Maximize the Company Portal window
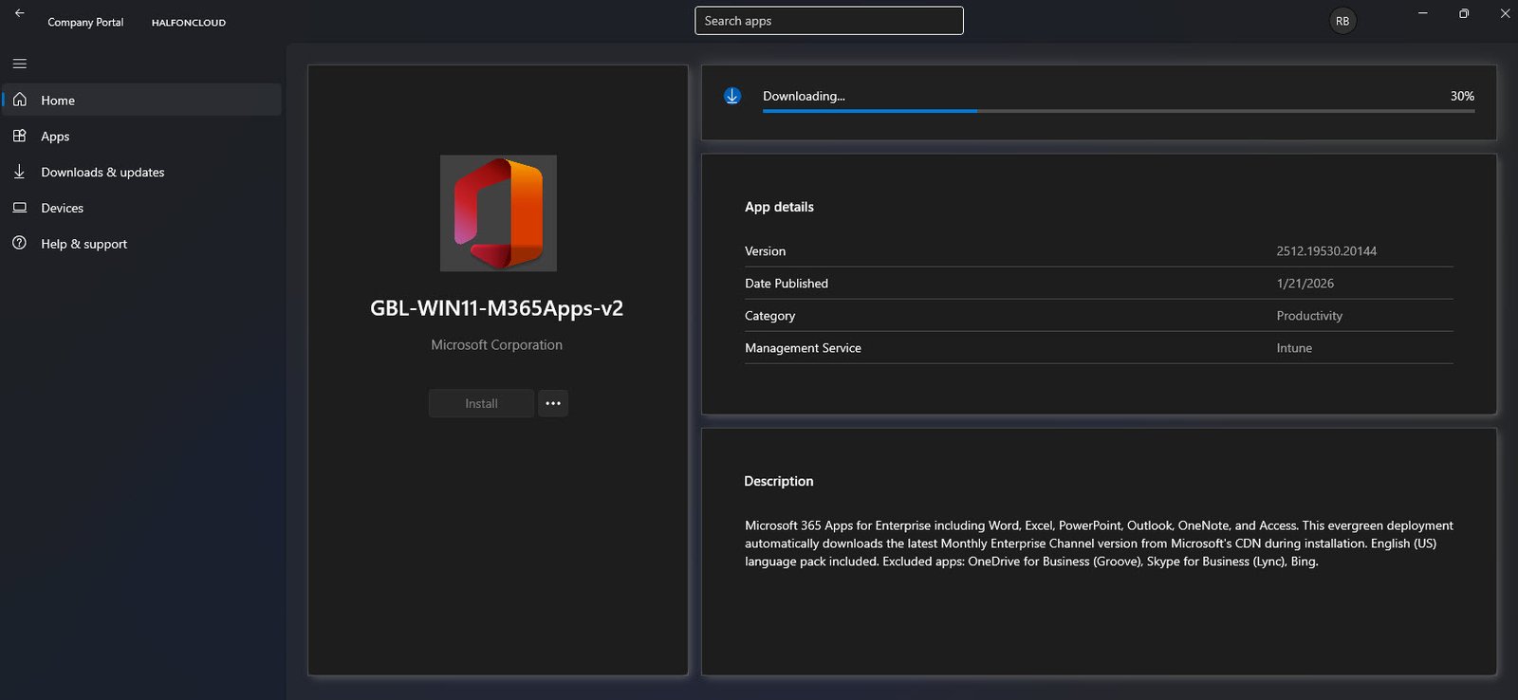This screenshot has width=1518, height=700. coord(1464,13)
